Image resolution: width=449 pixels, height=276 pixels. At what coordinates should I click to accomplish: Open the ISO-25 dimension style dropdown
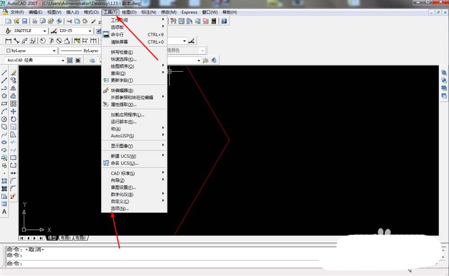pos(75,31)
